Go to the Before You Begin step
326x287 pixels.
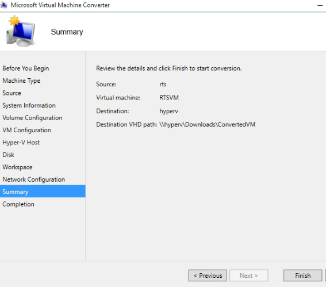click(26, 68)
